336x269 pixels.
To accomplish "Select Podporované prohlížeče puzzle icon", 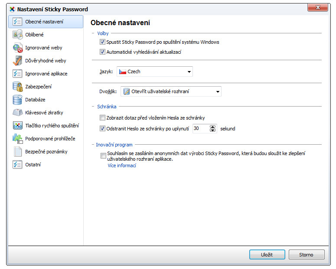I will 18,139.
